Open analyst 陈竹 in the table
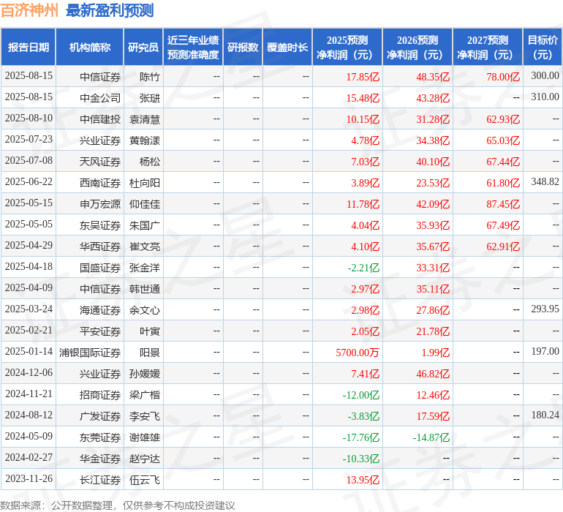The width and height of the screenshot is (563, 512). point(150,76)
